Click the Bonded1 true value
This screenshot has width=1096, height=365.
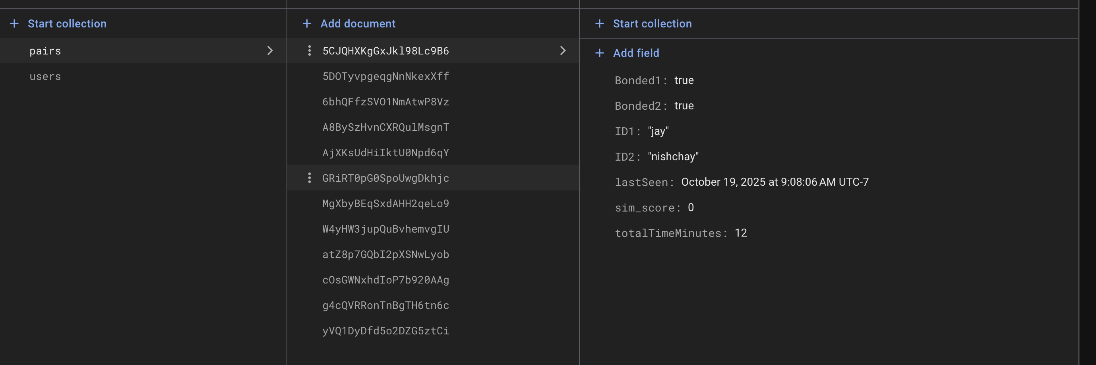(684, 80)
